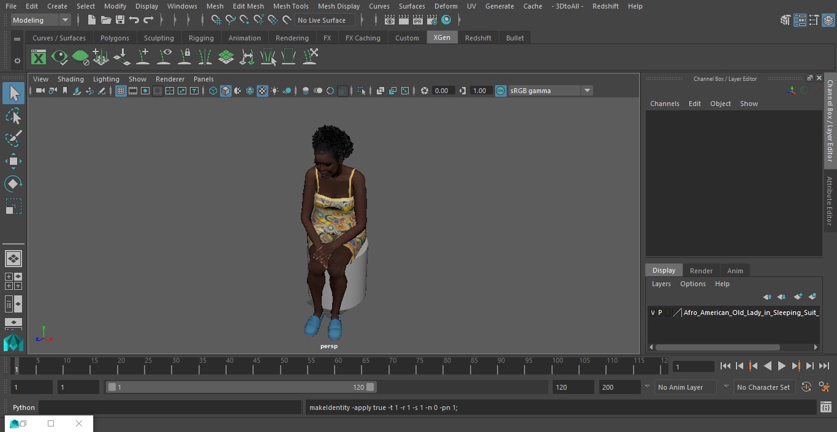Image resolution: width=837 pixels, height=432 pixels.
Task: Click the Python script language button
Action: click(x=24, y=407)
